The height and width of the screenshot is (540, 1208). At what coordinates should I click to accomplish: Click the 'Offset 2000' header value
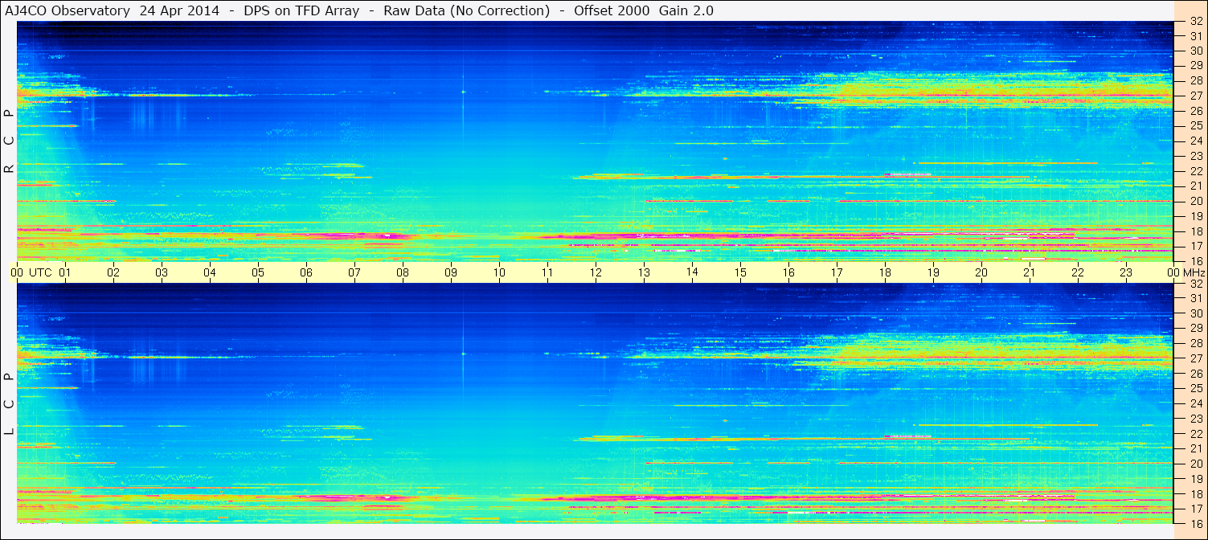click(611, 10)
